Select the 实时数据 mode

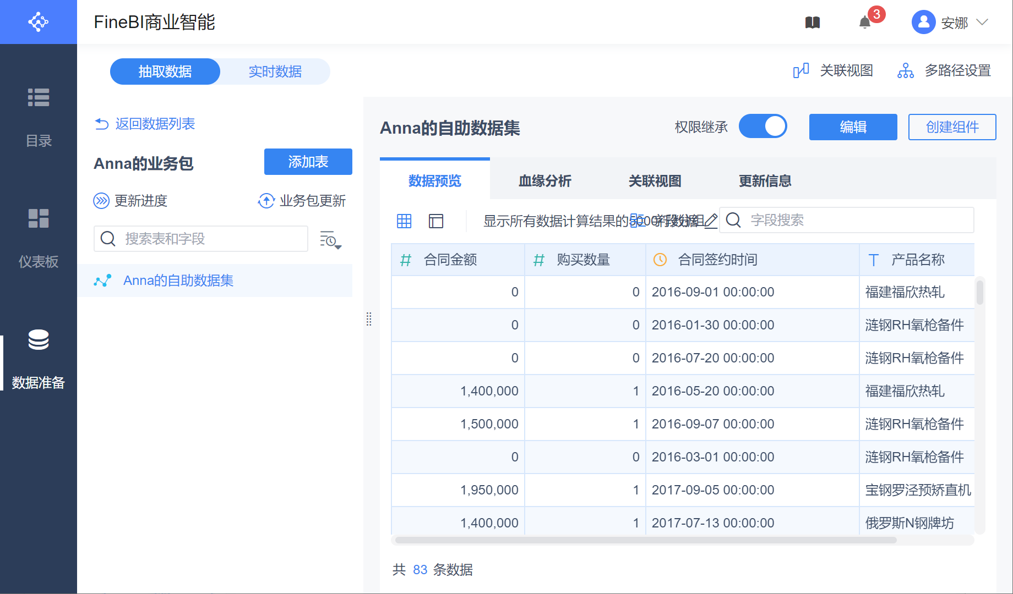275,71
